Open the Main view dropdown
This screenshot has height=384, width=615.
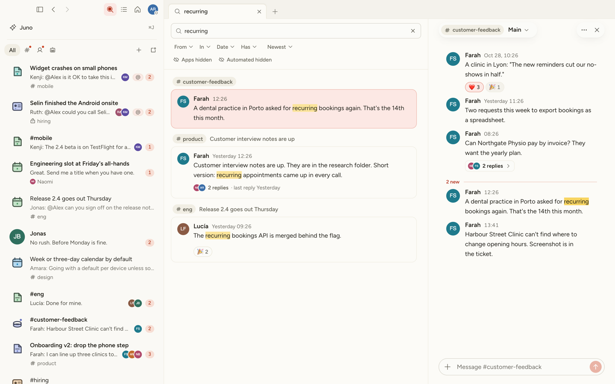coord(518,30)
